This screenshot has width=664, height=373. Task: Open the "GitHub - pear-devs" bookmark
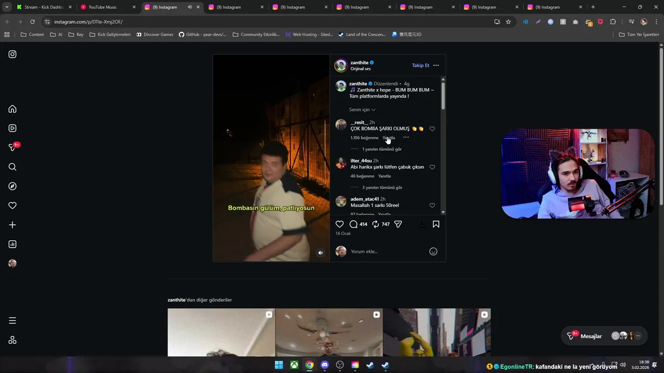(x=202, y=35)
